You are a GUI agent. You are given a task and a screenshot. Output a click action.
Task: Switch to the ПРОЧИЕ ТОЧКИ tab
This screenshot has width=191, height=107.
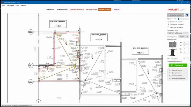(x=92, y=10)
